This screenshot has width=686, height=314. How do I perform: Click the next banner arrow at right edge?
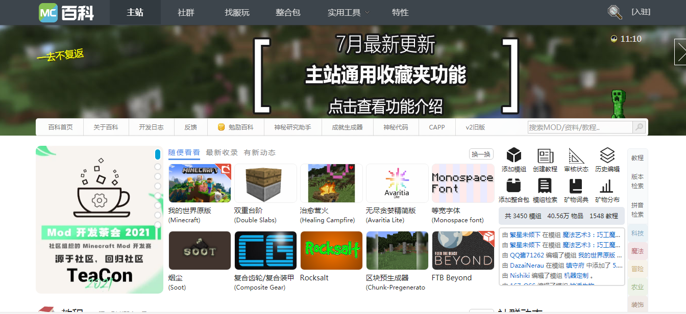click(x=680, y=51)
